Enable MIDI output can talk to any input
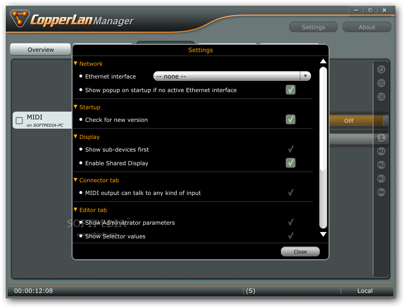 pos(291,192)
